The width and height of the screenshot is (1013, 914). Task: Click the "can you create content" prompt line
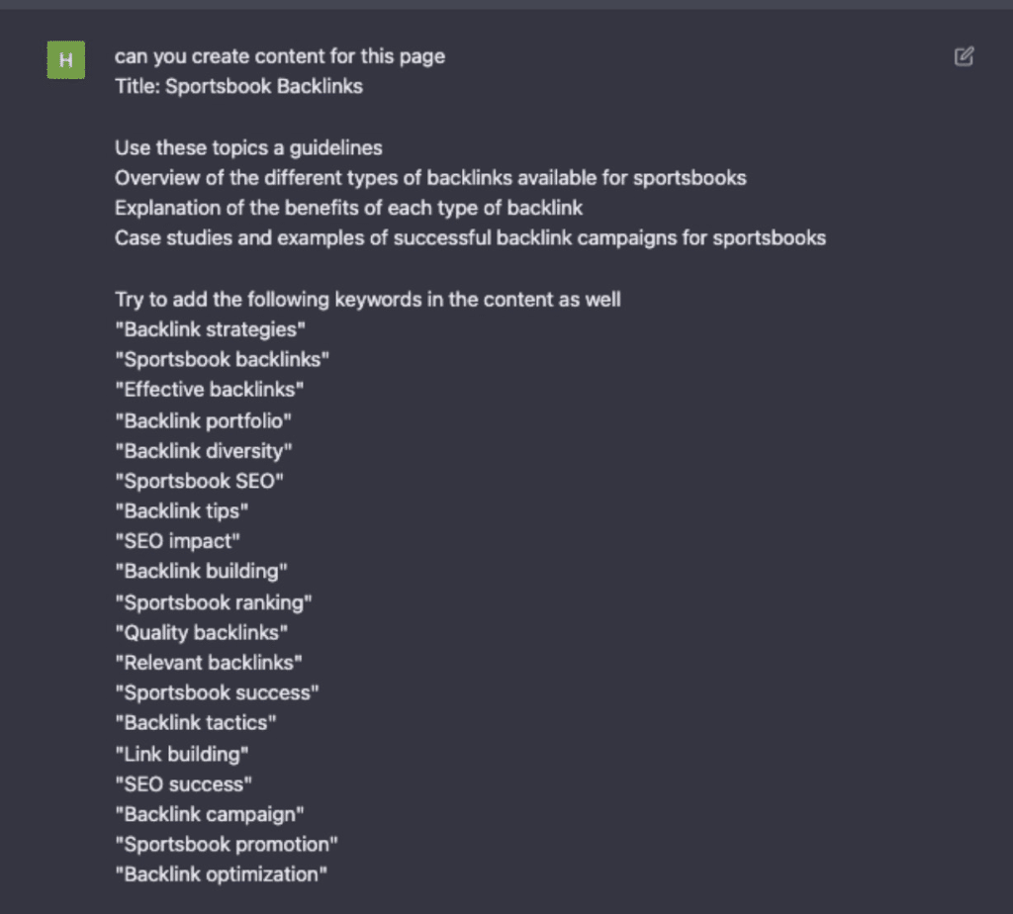click(x=280, y=56)
